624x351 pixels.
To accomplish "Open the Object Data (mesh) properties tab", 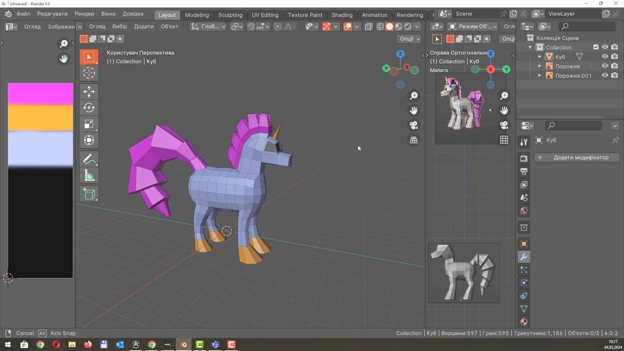I will 524,309.
